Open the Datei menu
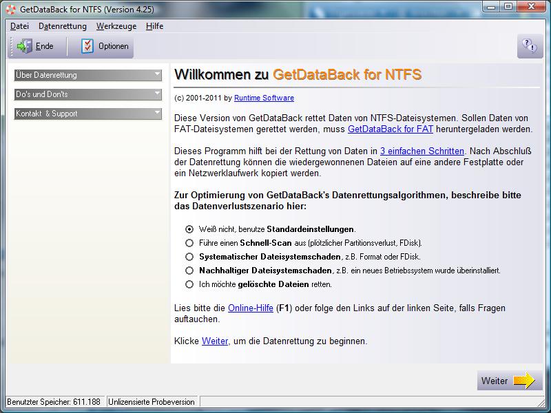The image size is (551, 413). point(20,26)
